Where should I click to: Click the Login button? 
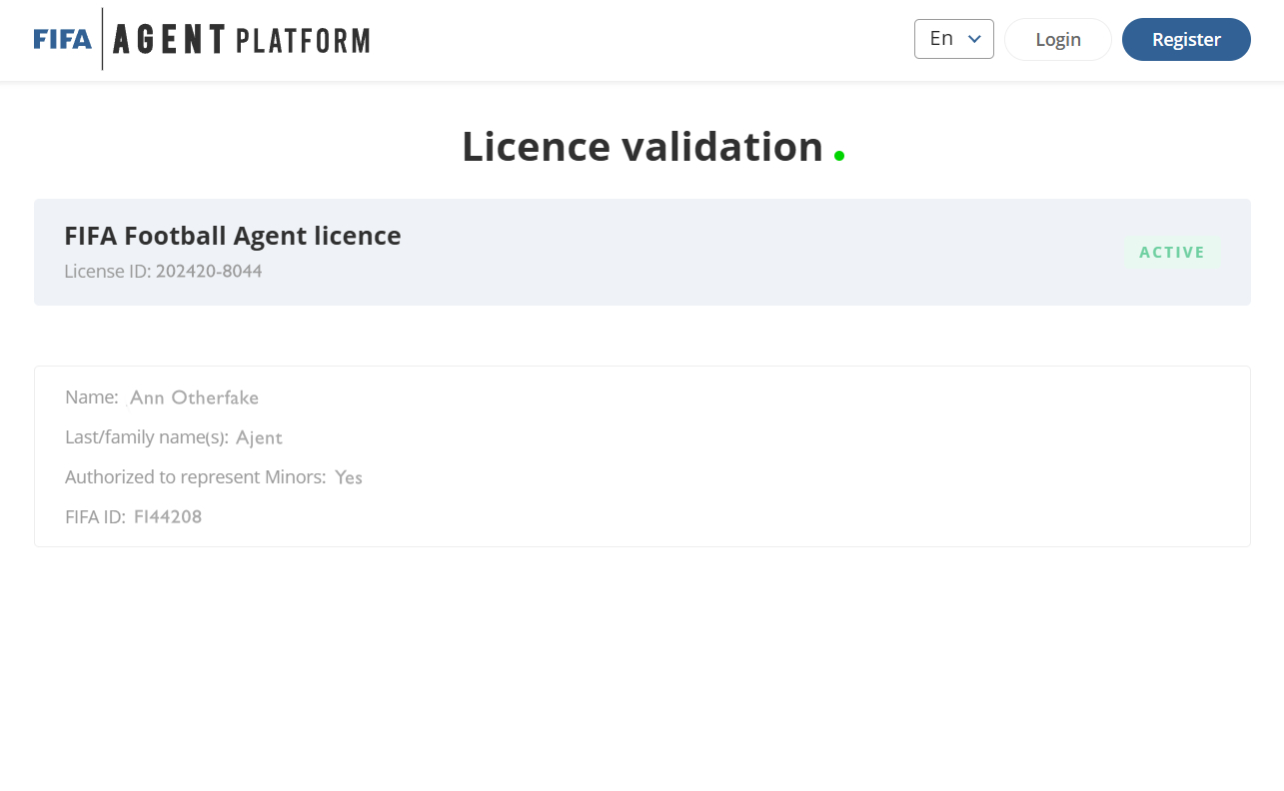(1058, 39)
